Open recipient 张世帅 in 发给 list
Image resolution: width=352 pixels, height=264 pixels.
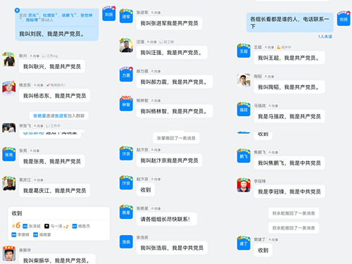tap(87, 15)
